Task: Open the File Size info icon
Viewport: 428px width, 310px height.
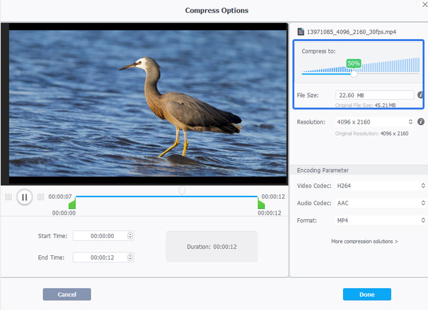Action: pyautogui.click(x=421, y=95)
